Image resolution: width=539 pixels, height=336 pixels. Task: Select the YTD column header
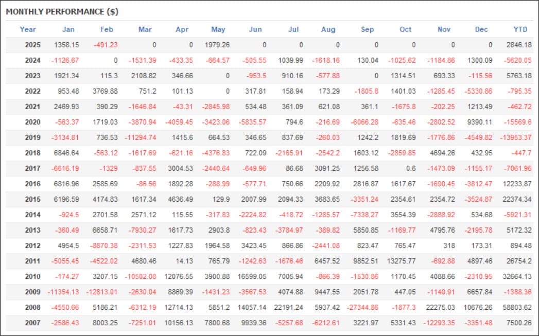point(520,29)
